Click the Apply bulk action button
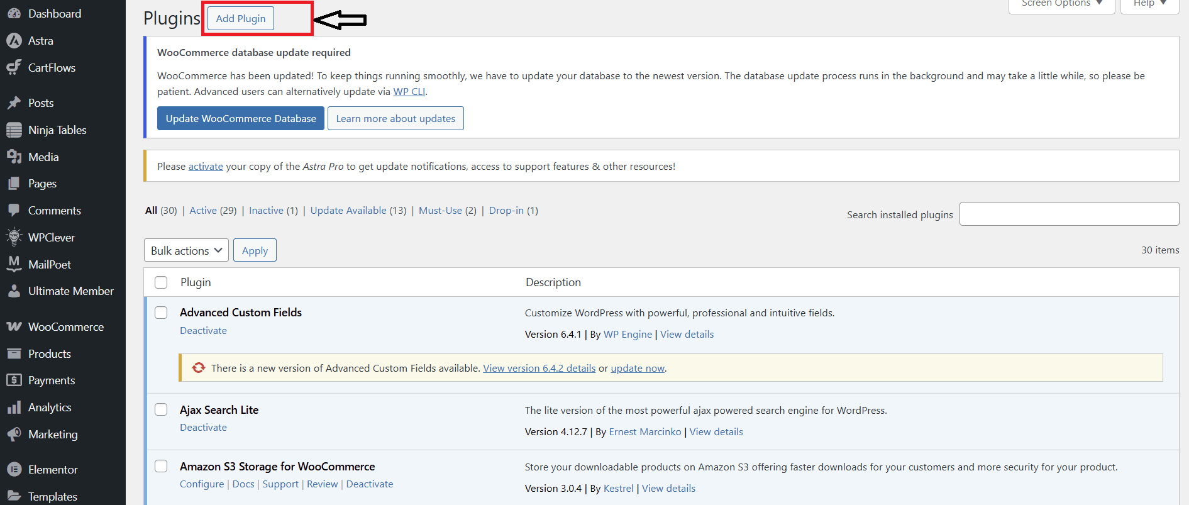This screenshot has width=1189, height=505. click(255, 250)
